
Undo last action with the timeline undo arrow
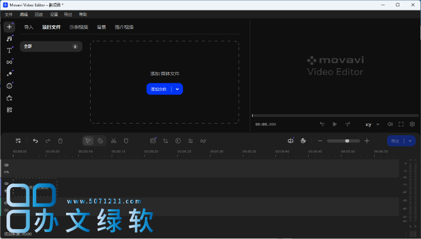pos(36,141)
